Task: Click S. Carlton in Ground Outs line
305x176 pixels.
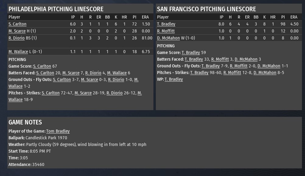Action: click(x=62, y=80)
